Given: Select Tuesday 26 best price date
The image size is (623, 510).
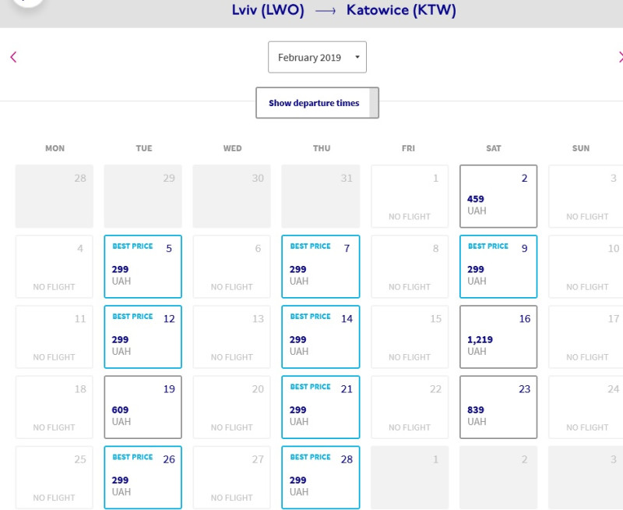Looking at the screenshot, I should click(x=143, y=476).
